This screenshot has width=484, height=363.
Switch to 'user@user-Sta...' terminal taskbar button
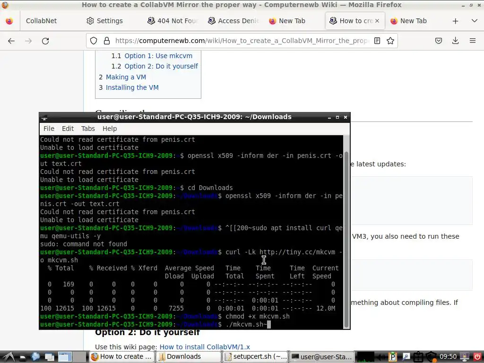point(321,357)
